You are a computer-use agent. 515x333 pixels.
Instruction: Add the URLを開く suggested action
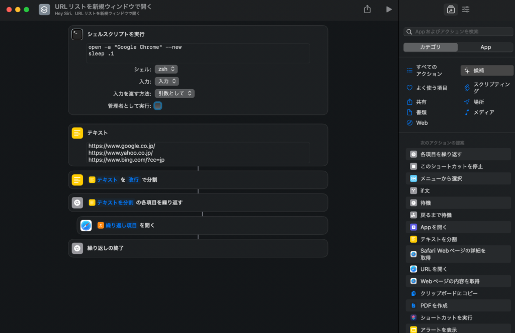458,269
